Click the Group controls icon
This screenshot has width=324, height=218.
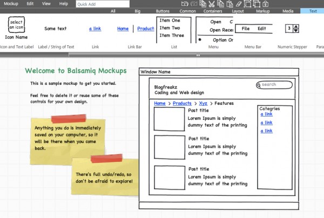247,4
